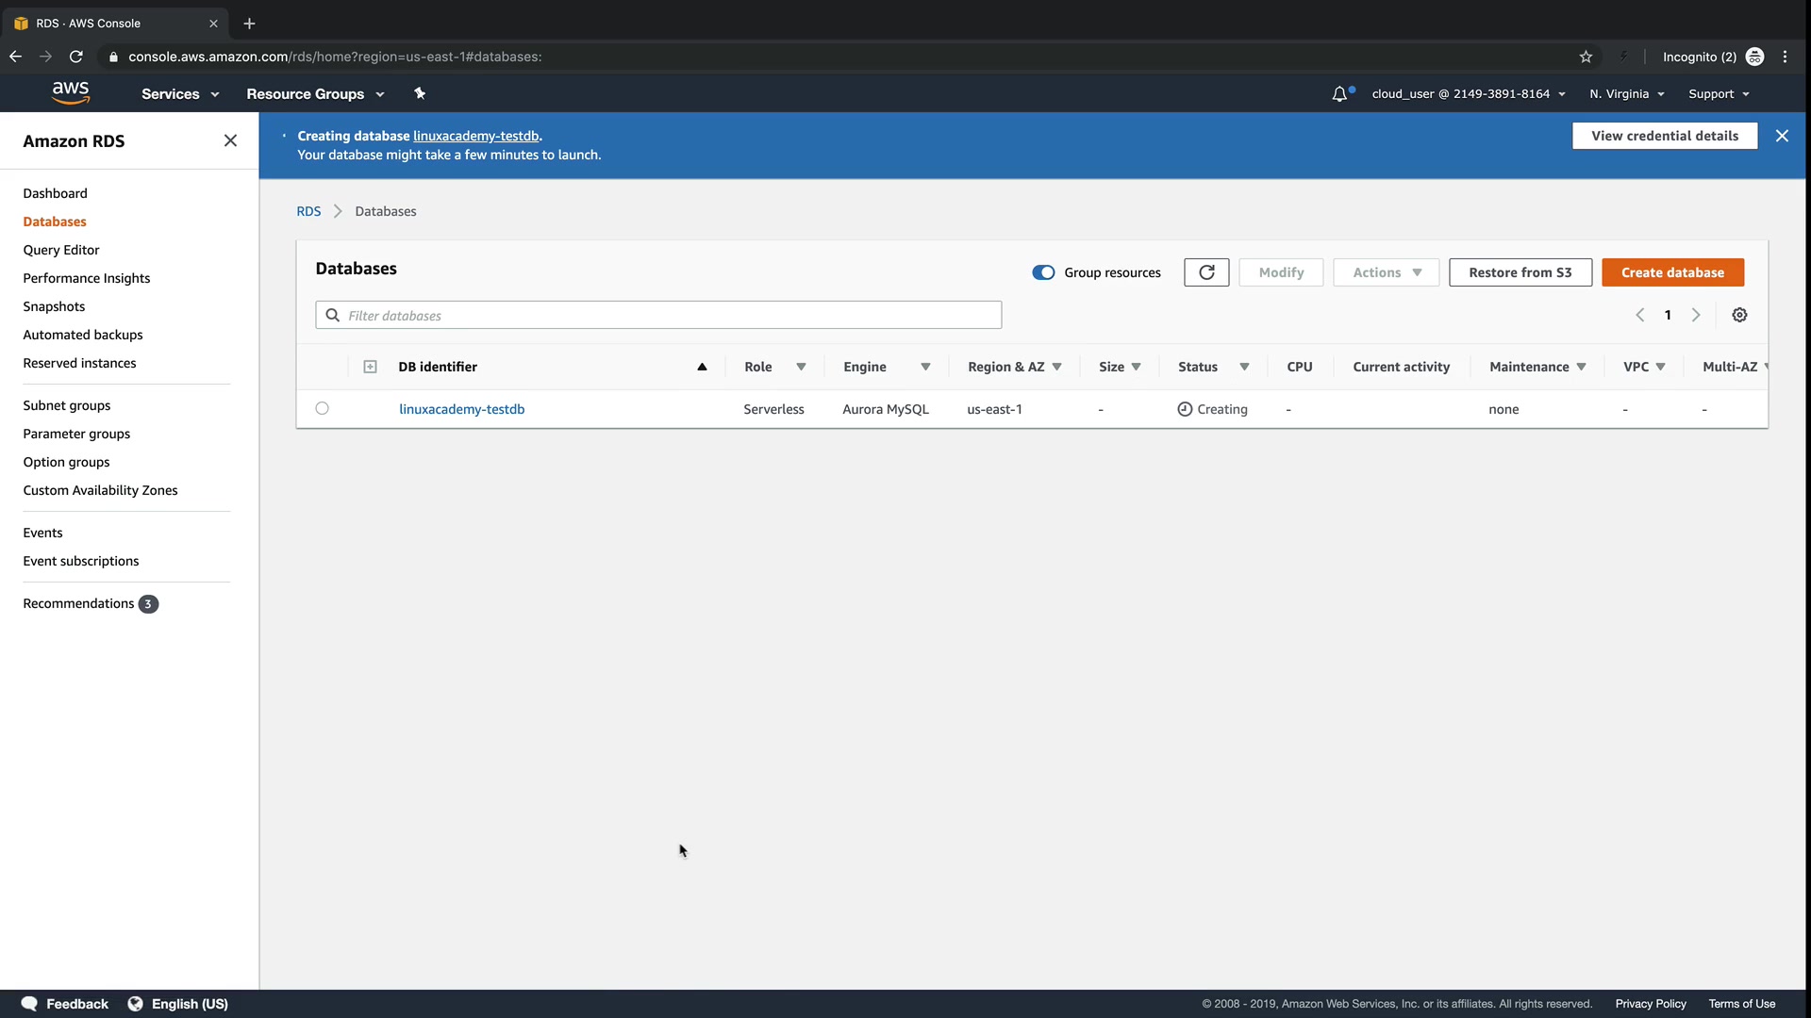Screen dimensions: 1811x1018
Task: Go to next page of databases
Action: 1696,315
